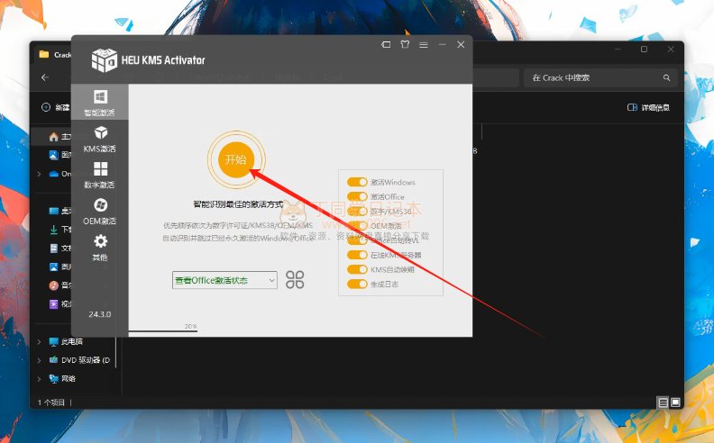This screenshot has width=714, height=443.
Task: Toggle the 在线KMS服务器 switch
Action: (x=357, y=255)
